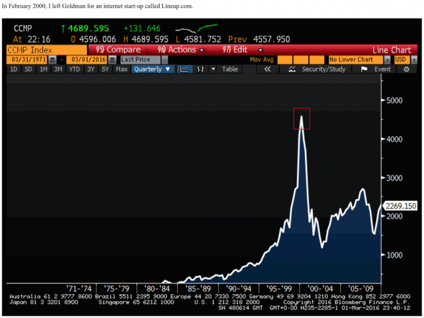424x318 pixels.
Task: Open the end date calendar picker
Action: [112, 60]
